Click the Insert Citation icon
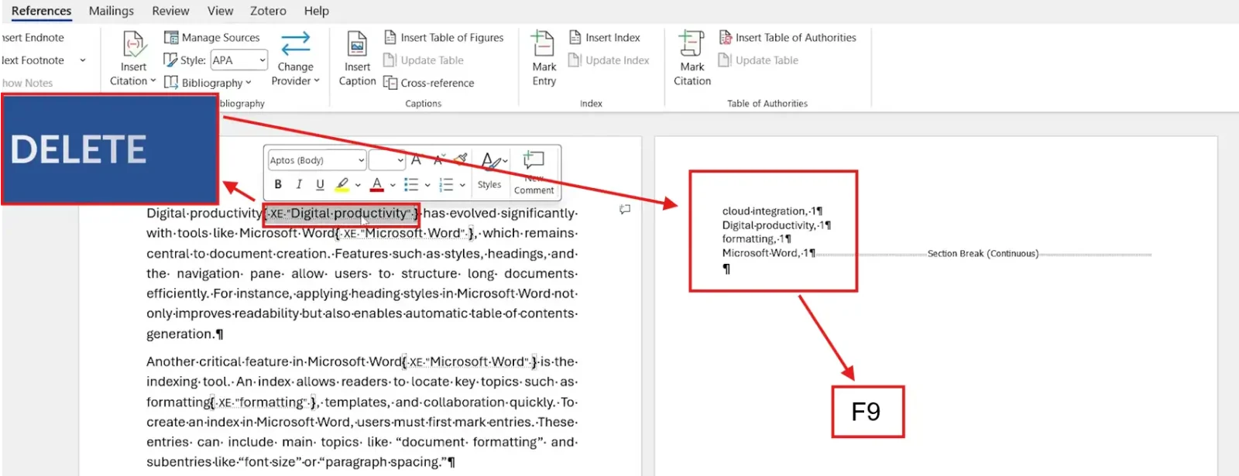This screenshot has width=1239, height=476. (133, 45)
